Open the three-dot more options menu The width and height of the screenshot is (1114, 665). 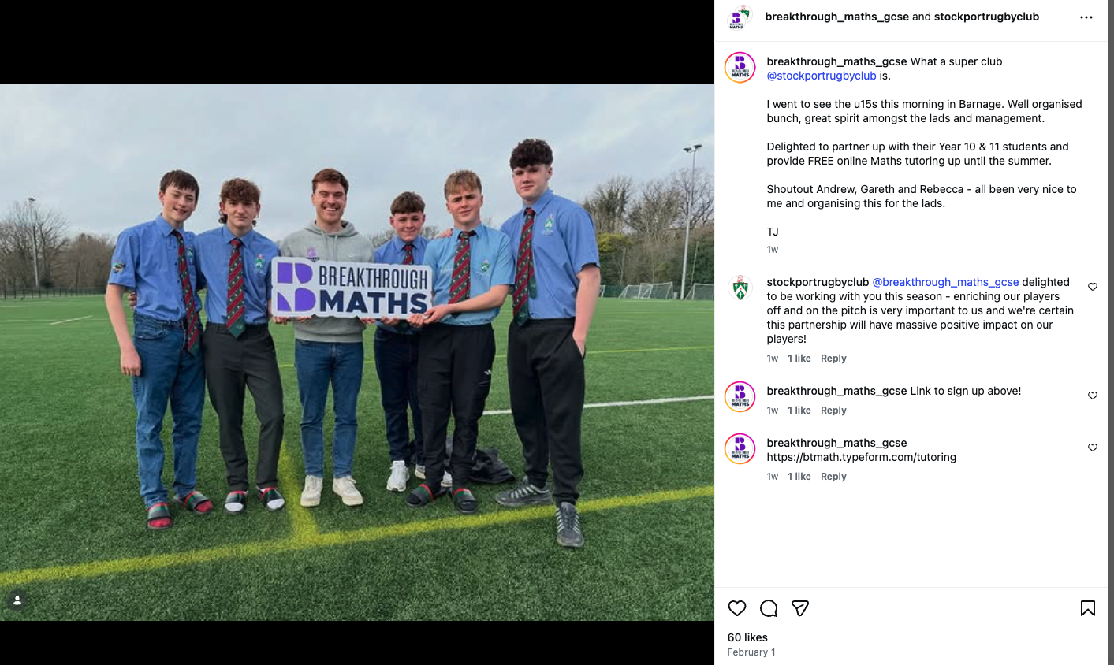(x=1086, y=17)
